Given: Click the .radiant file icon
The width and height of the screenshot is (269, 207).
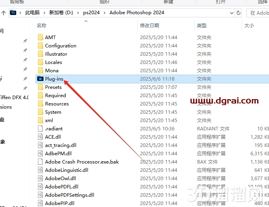Looking at the screenshot, I should point(40,128).
